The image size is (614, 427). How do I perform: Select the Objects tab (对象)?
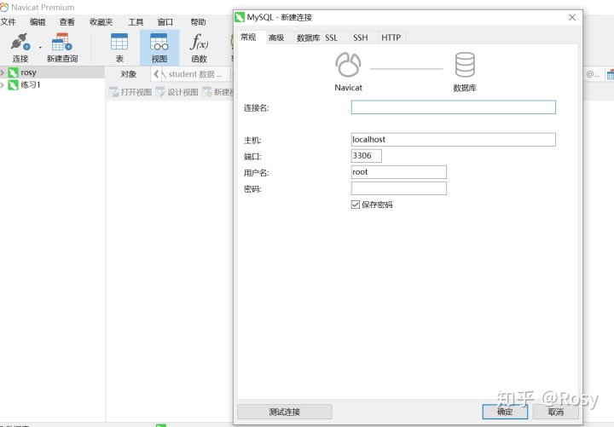[129, 74]
